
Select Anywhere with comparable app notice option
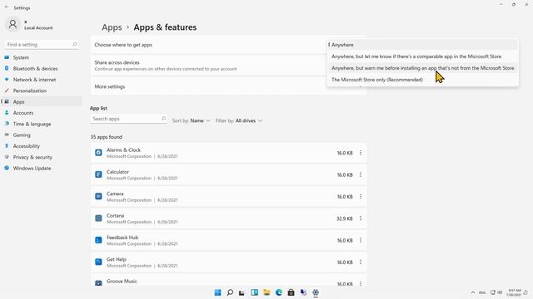coord(423,56)
